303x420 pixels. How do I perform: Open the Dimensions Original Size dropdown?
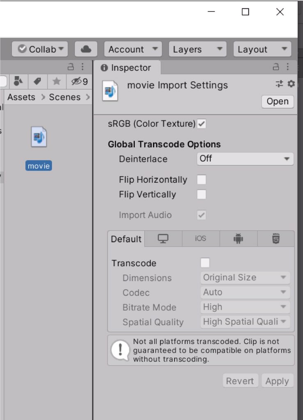(245, 278)
